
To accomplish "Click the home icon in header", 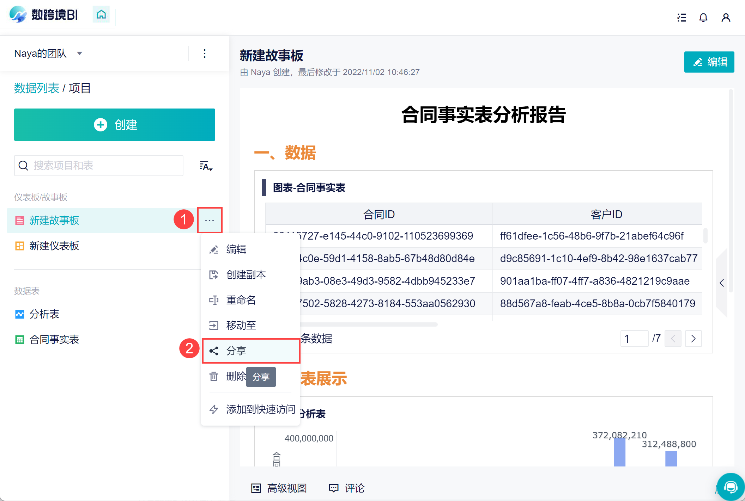I will pyautogui.click(x=101, y=14).
